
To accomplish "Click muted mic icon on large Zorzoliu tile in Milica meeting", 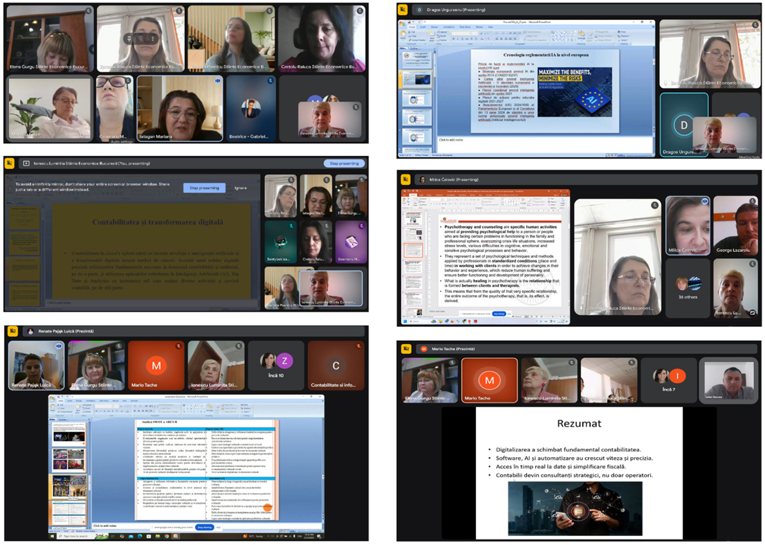I will pos(655,205).
